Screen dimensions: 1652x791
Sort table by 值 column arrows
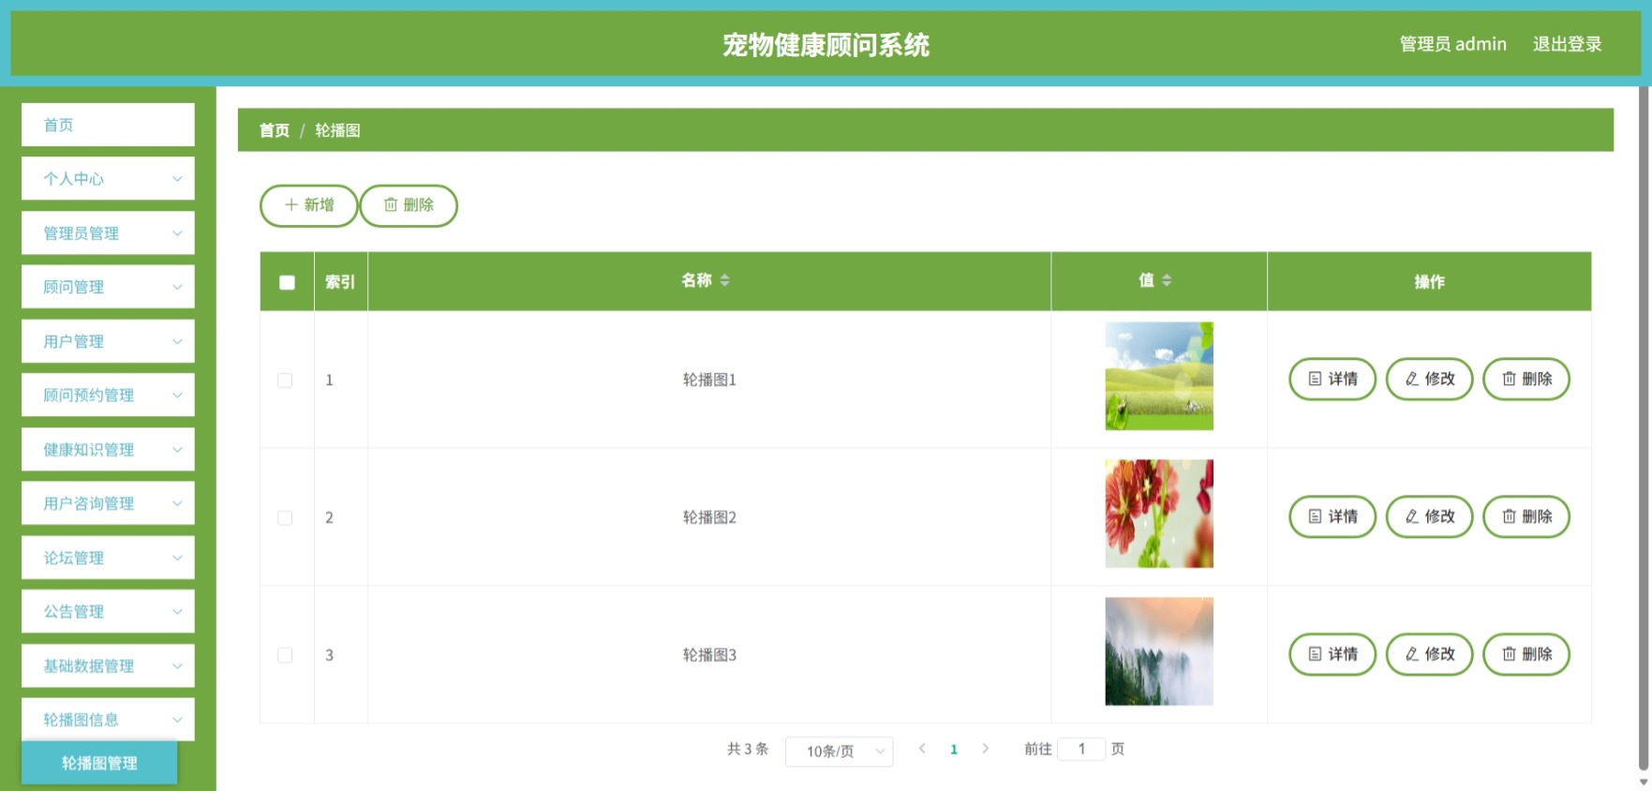point(1167,280)
